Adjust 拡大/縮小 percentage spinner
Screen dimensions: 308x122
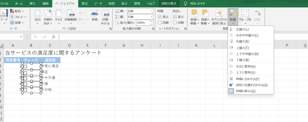152,23
